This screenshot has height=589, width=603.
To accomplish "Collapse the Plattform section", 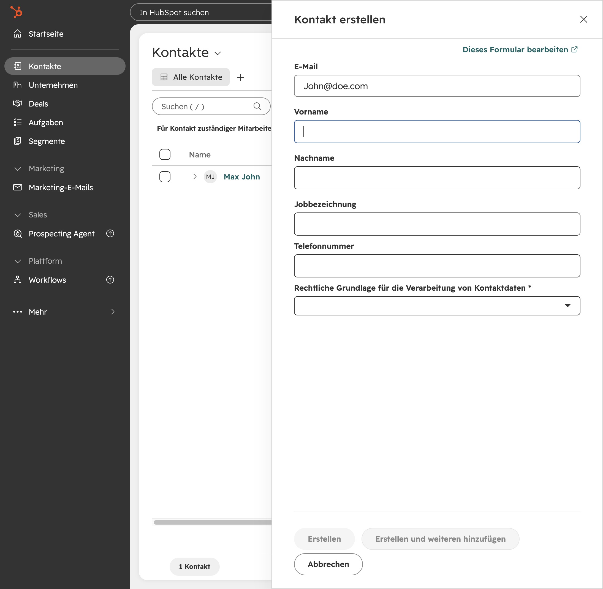I will [18, 261].
